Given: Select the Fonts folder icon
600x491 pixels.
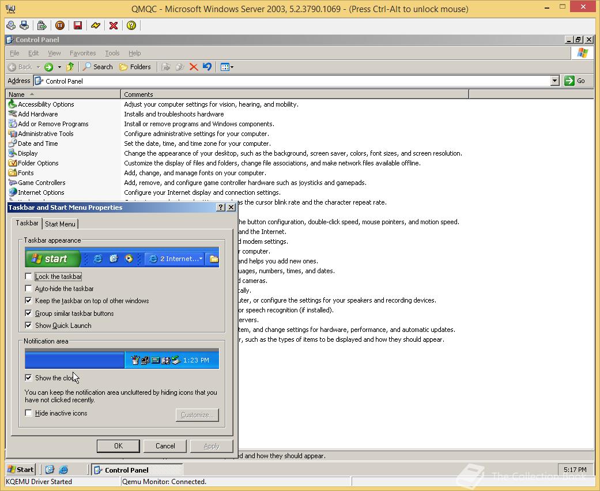Looking at the screenshot, I should (13, 172).
